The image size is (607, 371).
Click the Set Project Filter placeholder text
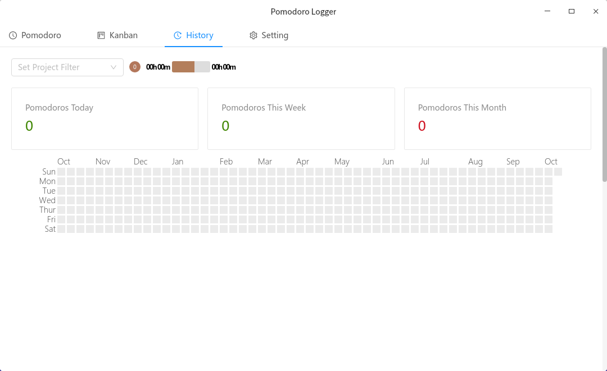click(x=49, y=67)
